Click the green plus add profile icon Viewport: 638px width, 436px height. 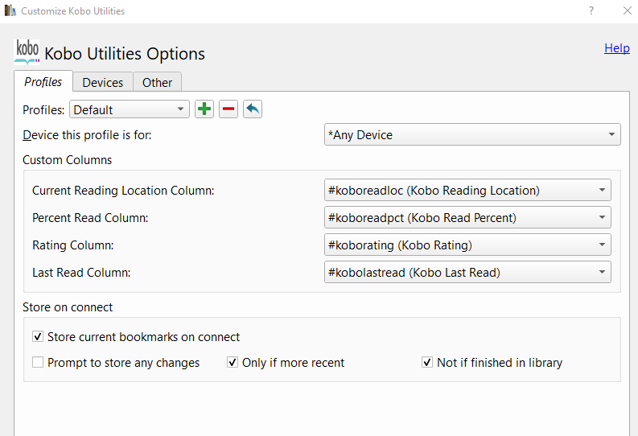204,109
